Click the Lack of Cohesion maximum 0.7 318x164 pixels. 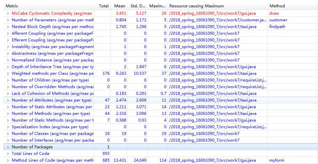coord(163,94)
